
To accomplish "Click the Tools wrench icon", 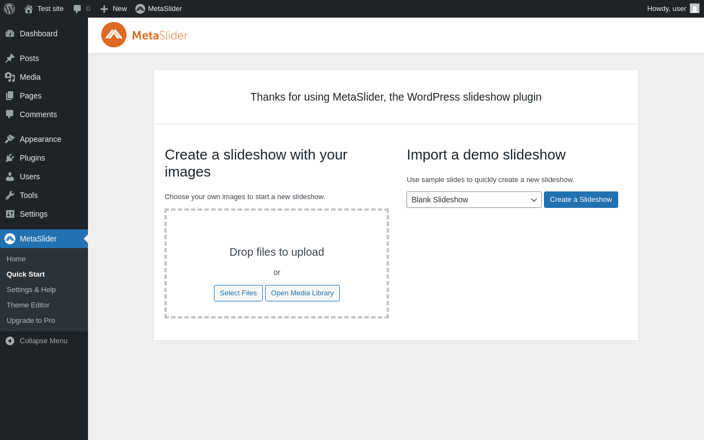I will tap(10, 195).
